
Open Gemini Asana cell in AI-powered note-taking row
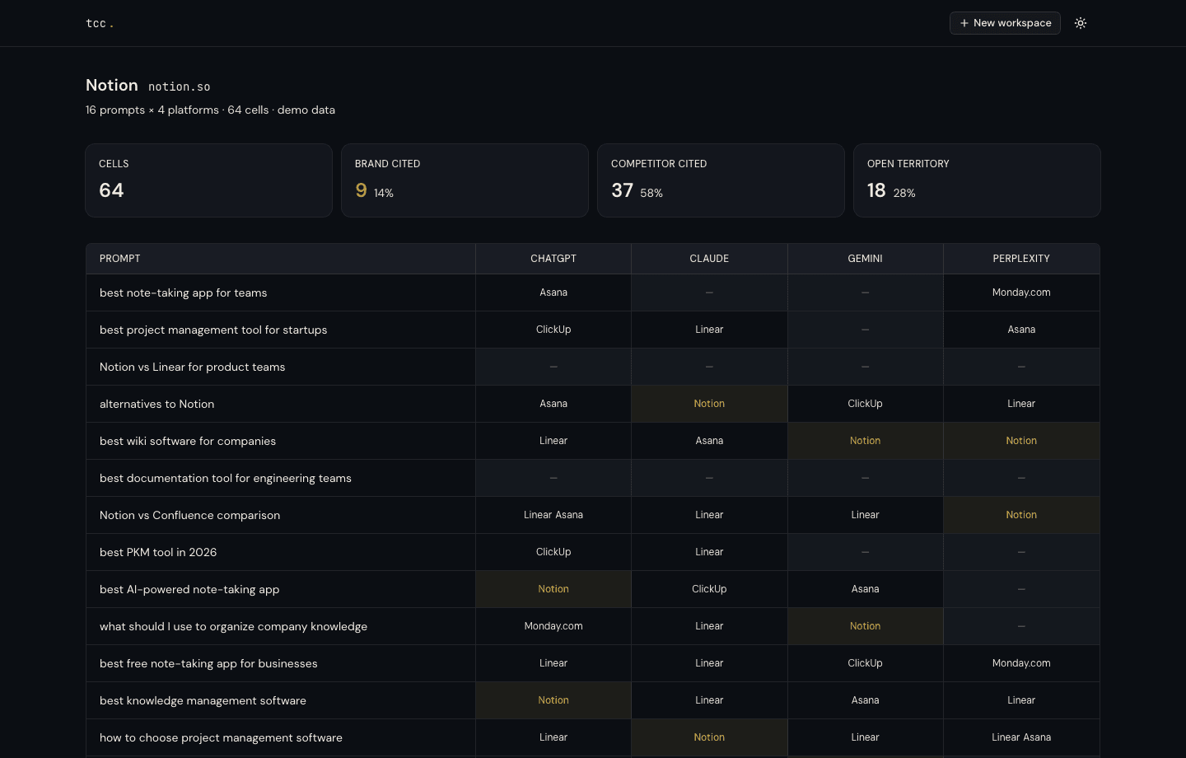coord(865,589)
